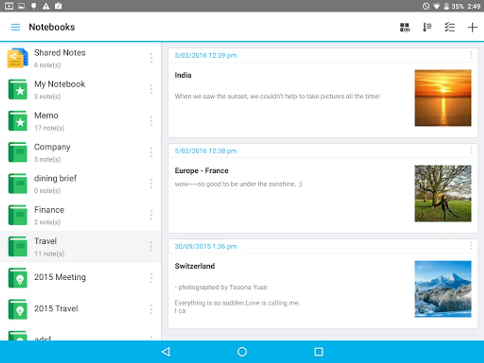Click 'When we saw the sunset' text
484x363 pixels.
[x=277, y=96]
